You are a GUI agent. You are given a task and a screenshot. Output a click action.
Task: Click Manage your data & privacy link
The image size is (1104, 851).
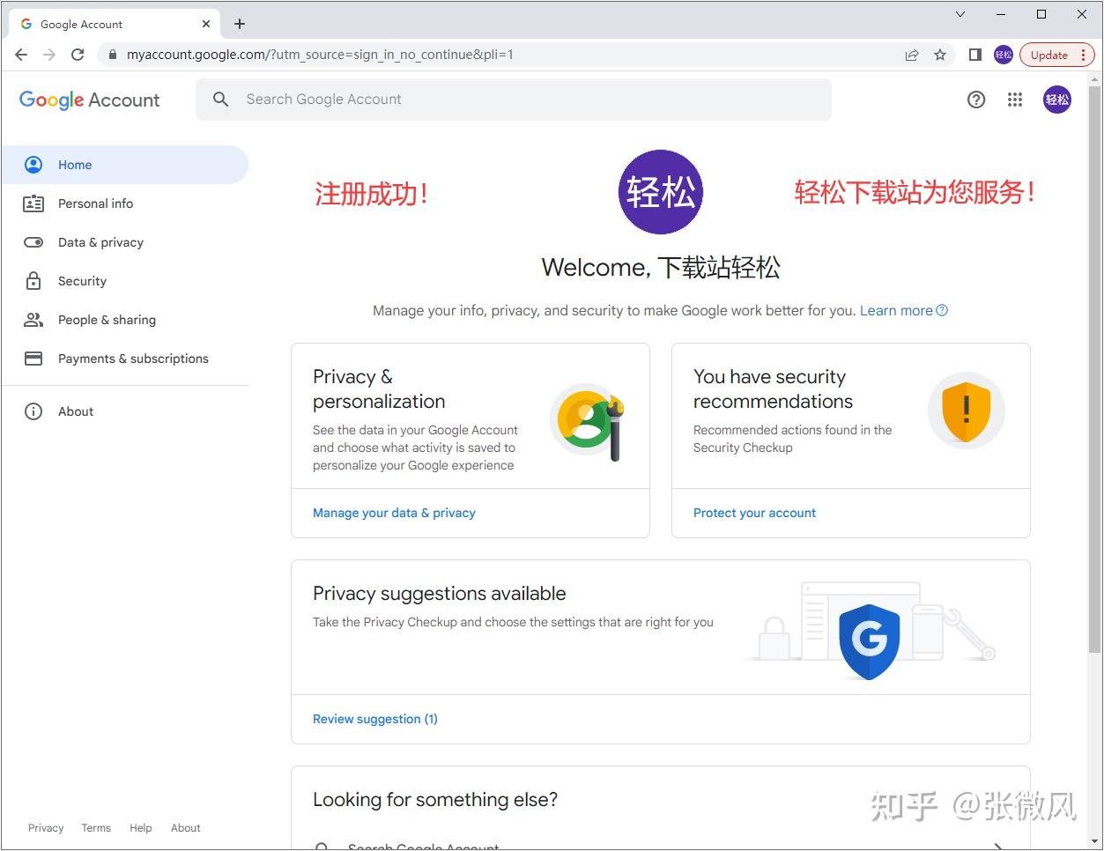coord(394,513)
